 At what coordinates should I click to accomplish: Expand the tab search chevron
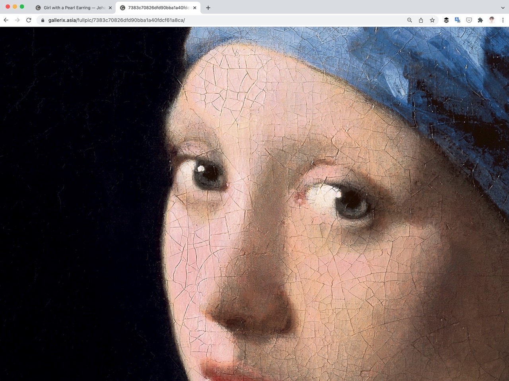503,8
